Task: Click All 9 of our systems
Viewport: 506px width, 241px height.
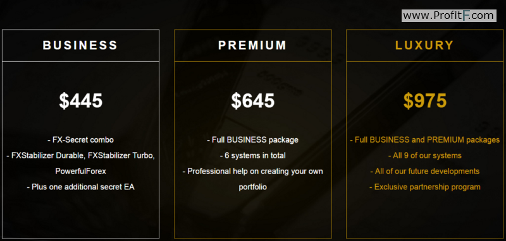Action: (425, 156)
